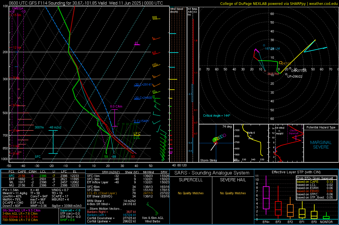The image size is (339, 225).
Task: Click the 'based on CAPE:' probability row
Action: pyautogui.click(x=315, y=182)
